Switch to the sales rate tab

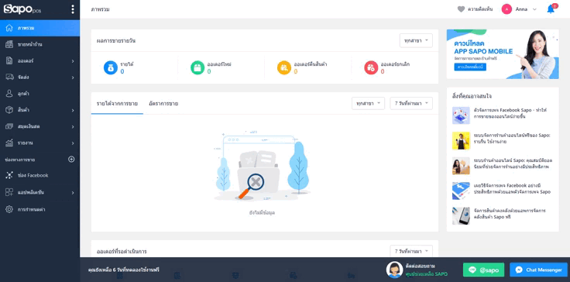click(163, 104)
